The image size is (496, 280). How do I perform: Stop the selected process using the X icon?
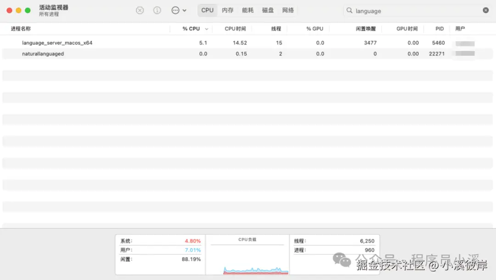[x=140, y=10]
